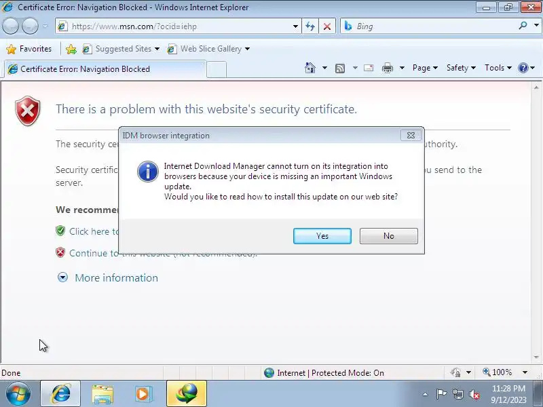Click the blue info icon in dialog
The width and height of the screenshot is (543, 407).
(x=148, y=172)
